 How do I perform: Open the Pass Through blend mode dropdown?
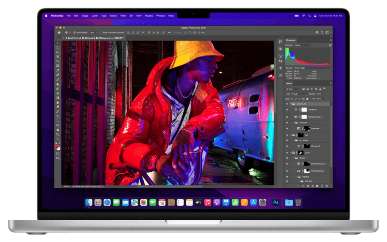pyautogui.click(x=296, y=94)
